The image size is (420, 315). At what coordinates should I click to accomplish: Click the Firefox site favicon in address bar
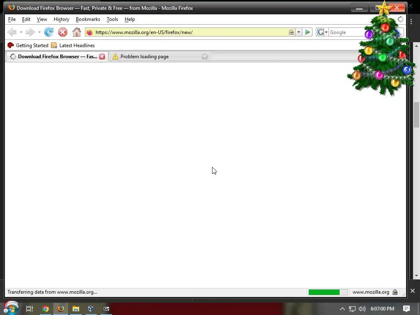pyautogui.click(x=90, y=32)
